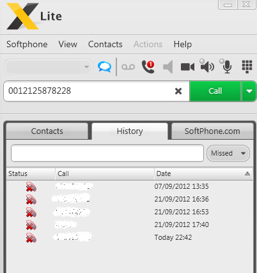Open the View menu
Image resolution: width=257 pixels, height=273 pixels.
68,45
